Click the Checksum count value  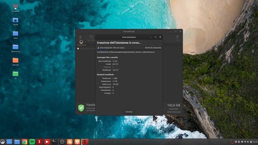[115, 78]
